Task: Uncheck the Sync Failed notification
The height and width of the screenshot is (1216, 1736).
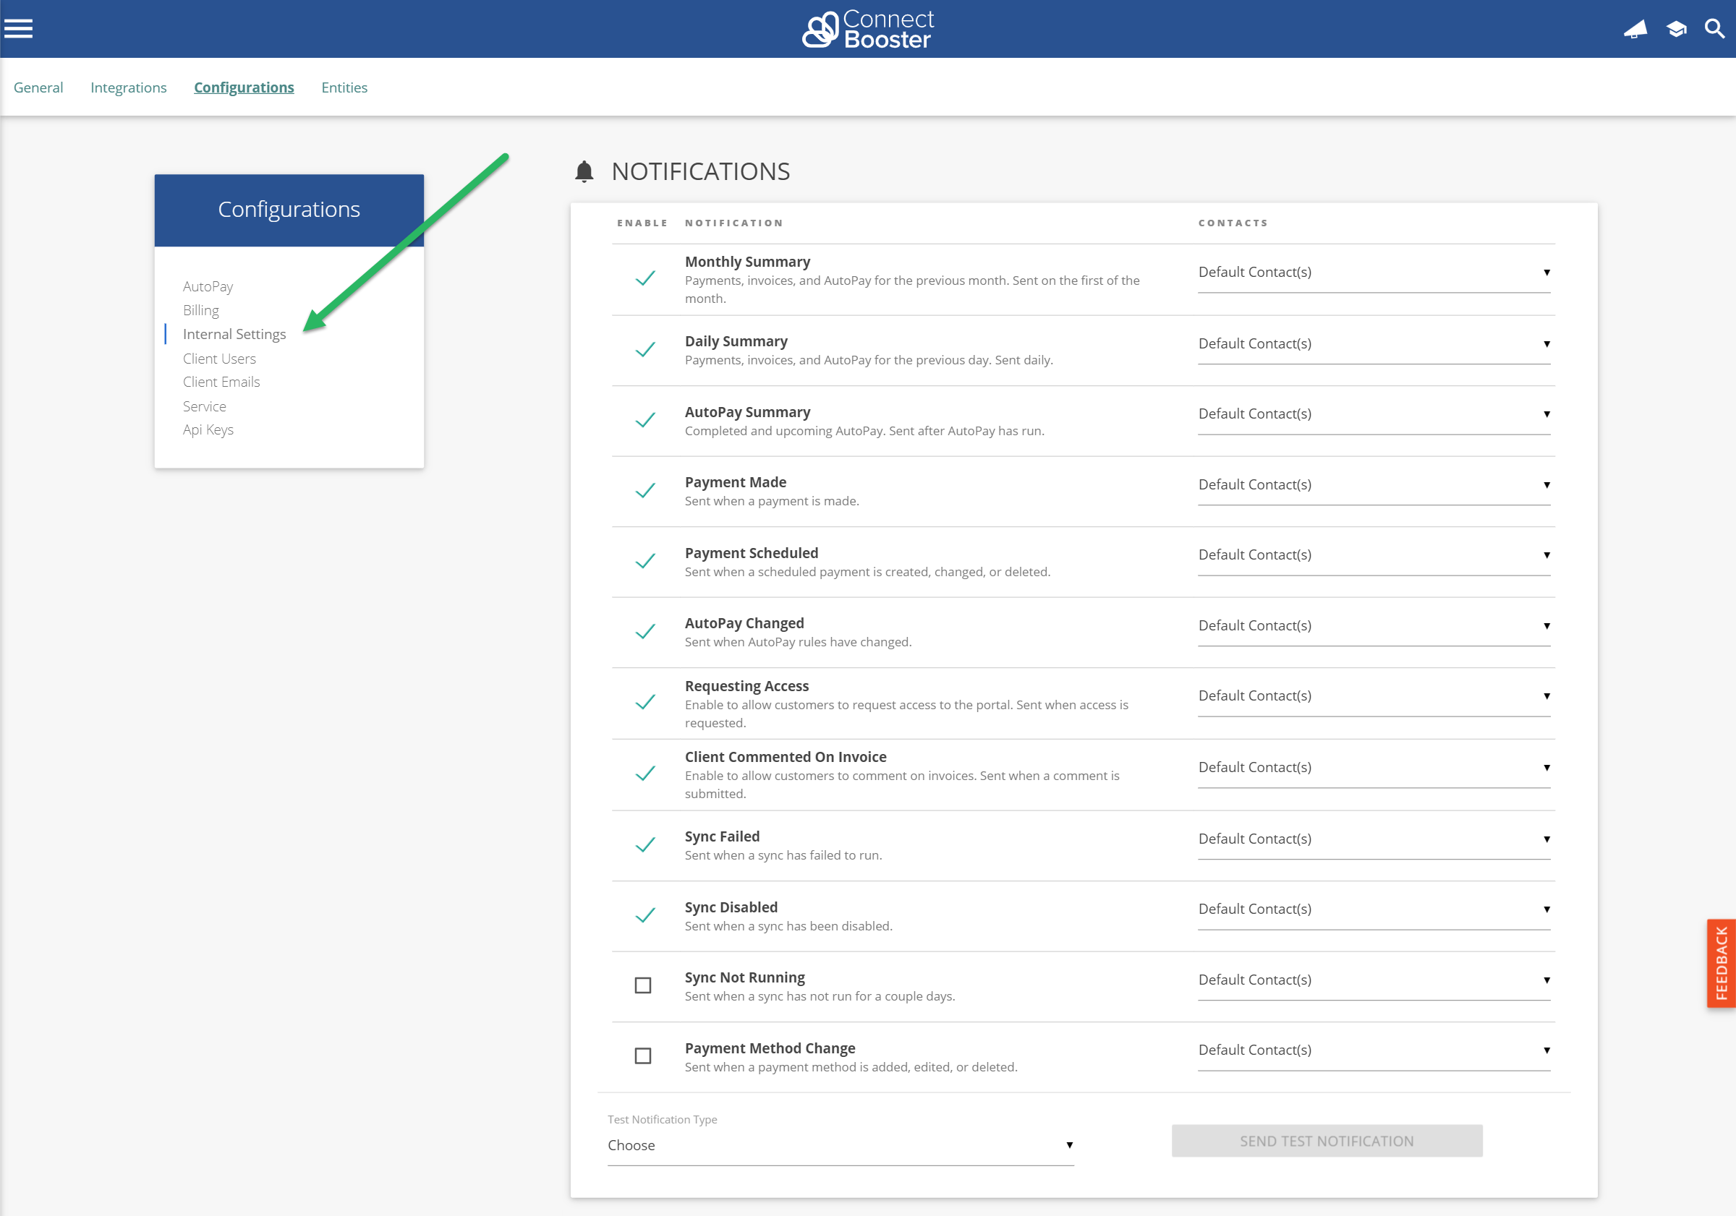Action: (x=644, y=845)
